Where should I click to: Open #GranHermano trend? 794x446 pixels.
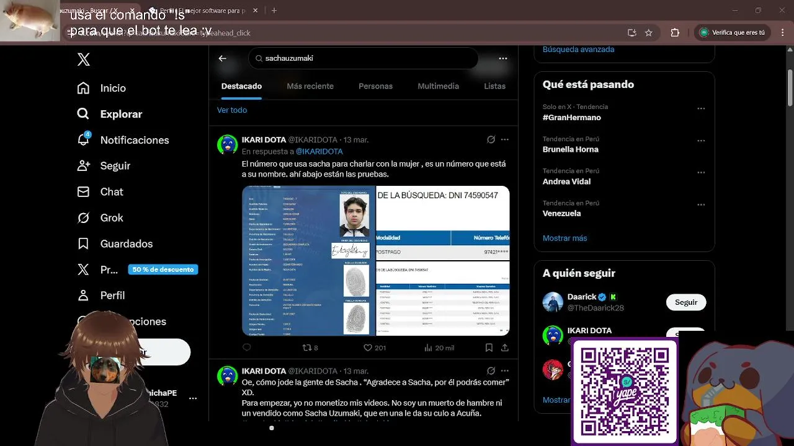tap(571, 118)
